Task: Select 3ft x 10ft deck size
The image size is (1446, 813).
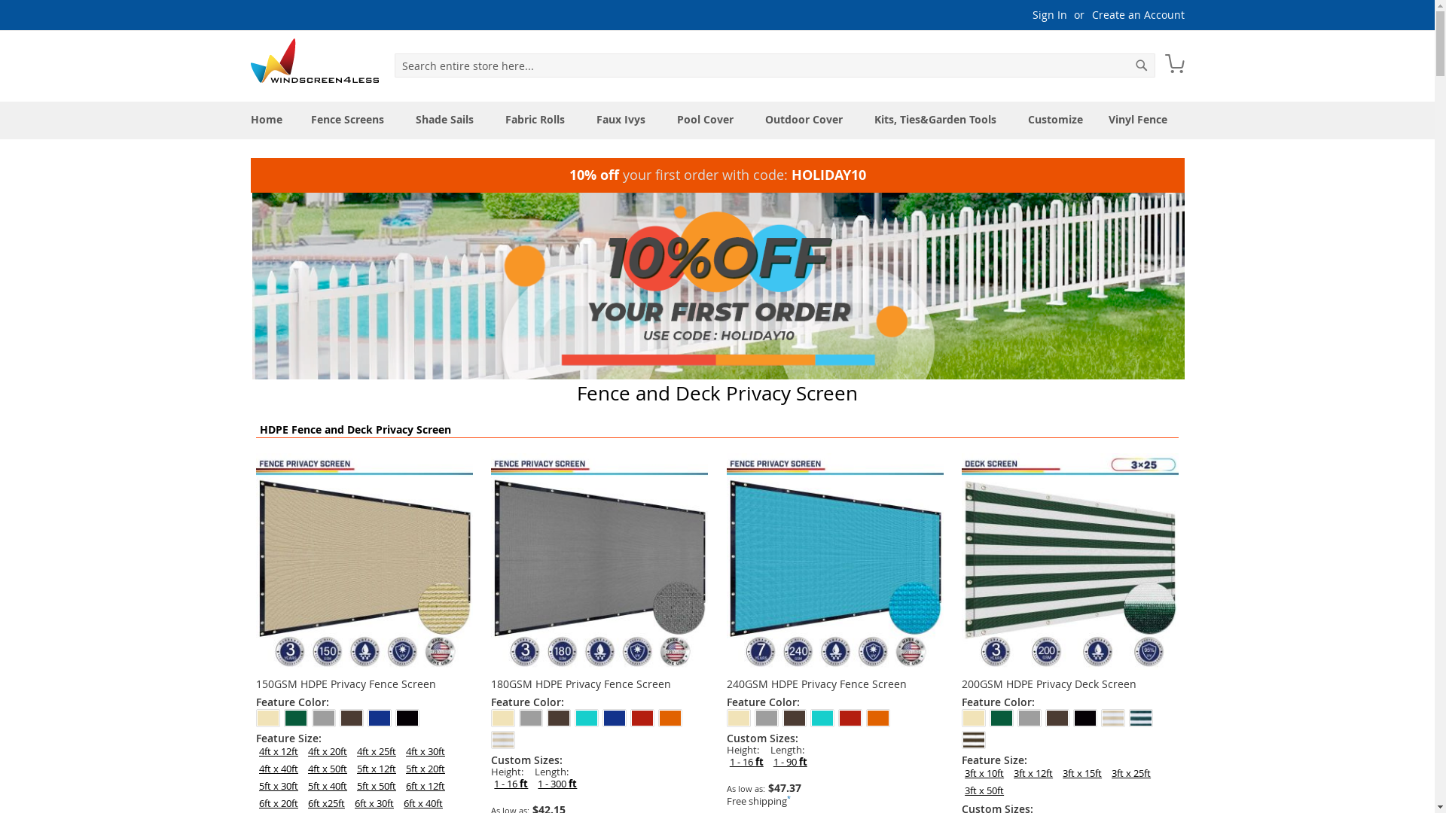Action: point(984,773)
